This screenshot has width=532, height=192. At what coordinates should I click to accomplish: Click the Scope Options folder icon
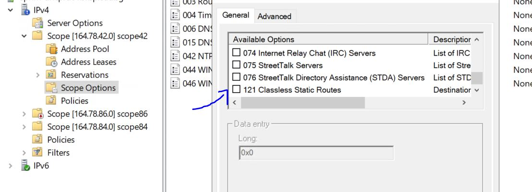[x=51, y=88]
